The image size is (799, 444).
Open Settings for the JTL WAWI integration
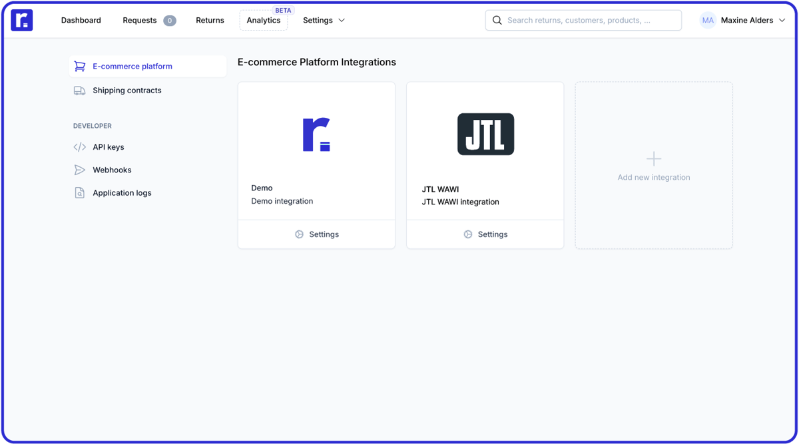[485, 234]
